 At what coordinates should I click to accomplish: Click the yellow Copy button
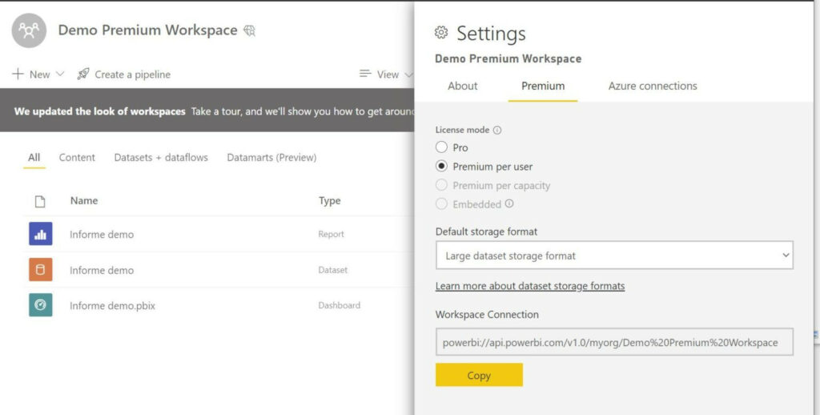(479, 375)
